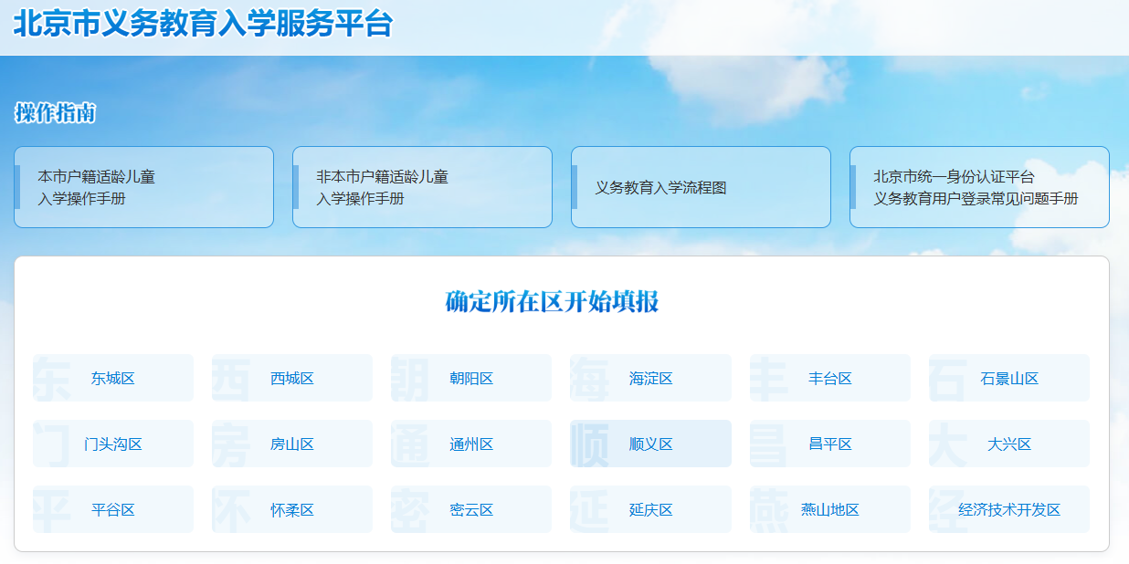Viewport: 1129px width, 564px height.
Task: Choose 朝阳区 to start enrollment
Action: (471, 378)
